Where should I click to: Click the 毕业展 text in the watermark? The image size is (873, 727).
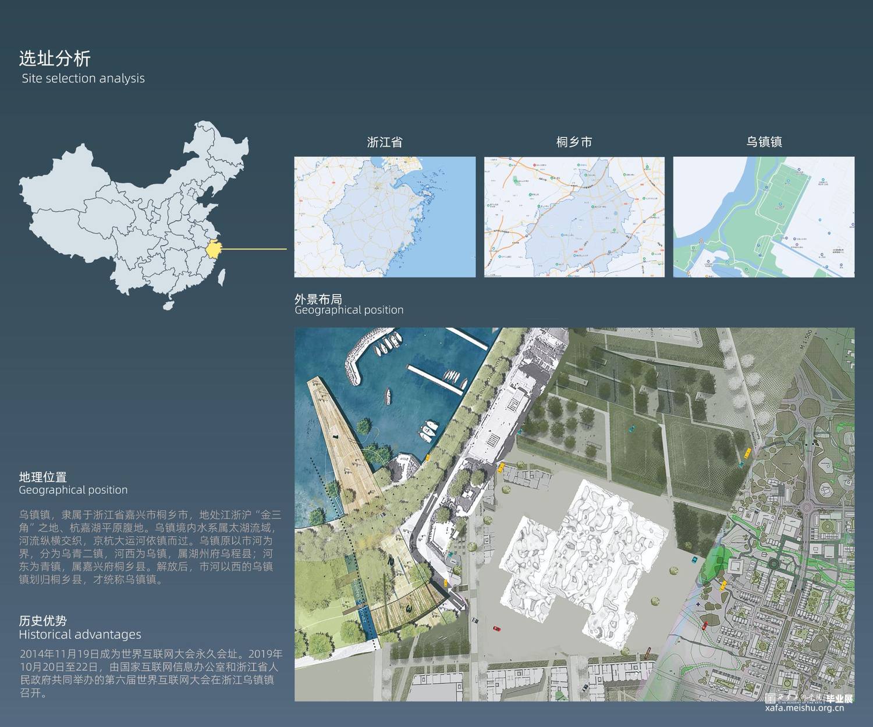point(839,699)
